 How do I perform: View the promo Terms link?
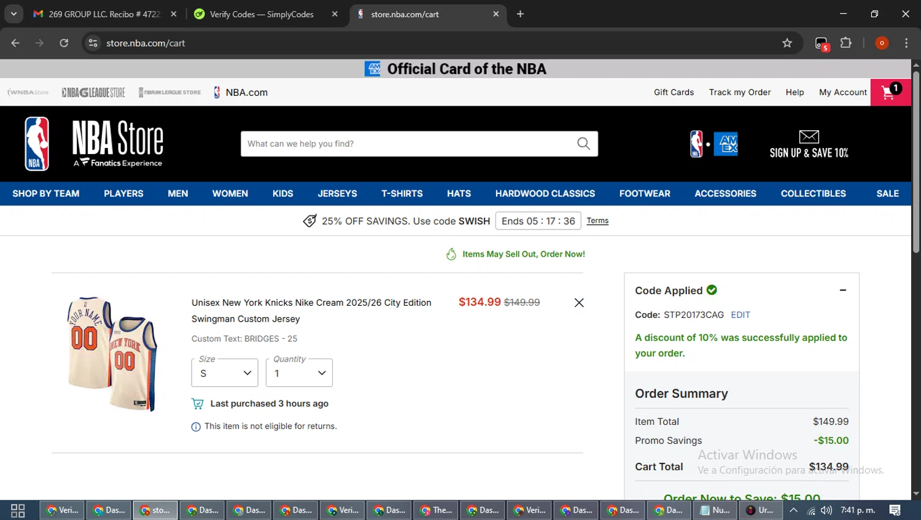pyautogui.click(x=597, y=221)
